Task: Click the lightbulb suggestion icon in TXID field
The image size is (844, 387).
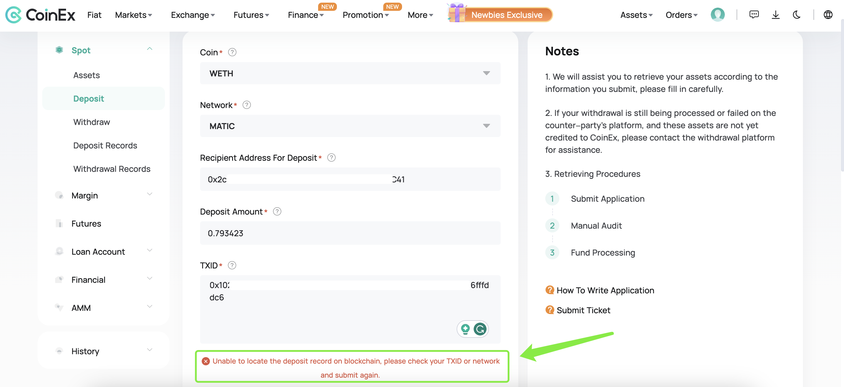Action: click(x=465, y=328)
